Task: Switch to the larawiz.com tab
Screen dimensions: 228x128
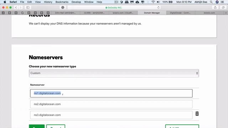Action: pyautogui.click(x=209, y=13)
